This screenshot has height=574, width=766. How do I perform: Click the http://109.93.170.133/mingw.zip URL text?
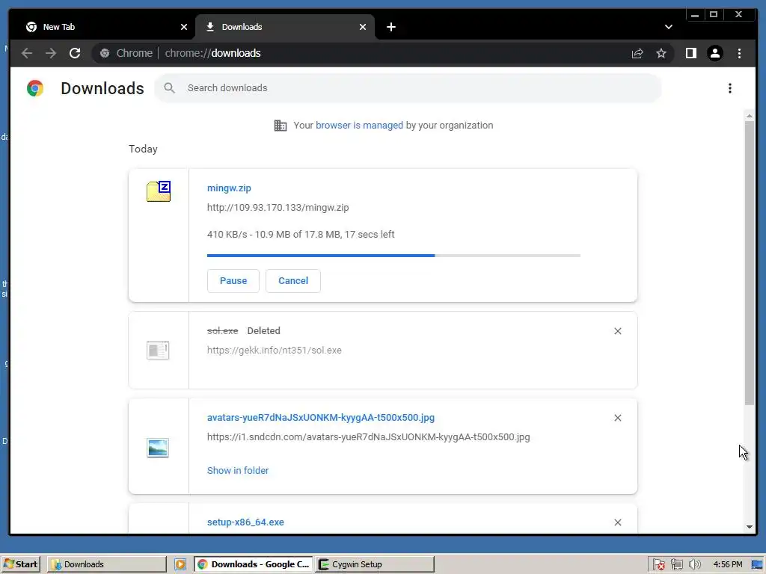point(278,208)
